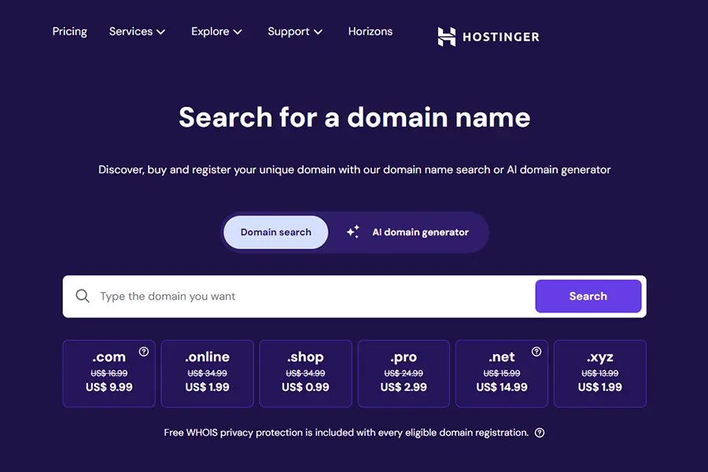This screenshot has width=708, height=472.
Task: Click the struck-through US$ 15.99 price
Action: point(502,373)
